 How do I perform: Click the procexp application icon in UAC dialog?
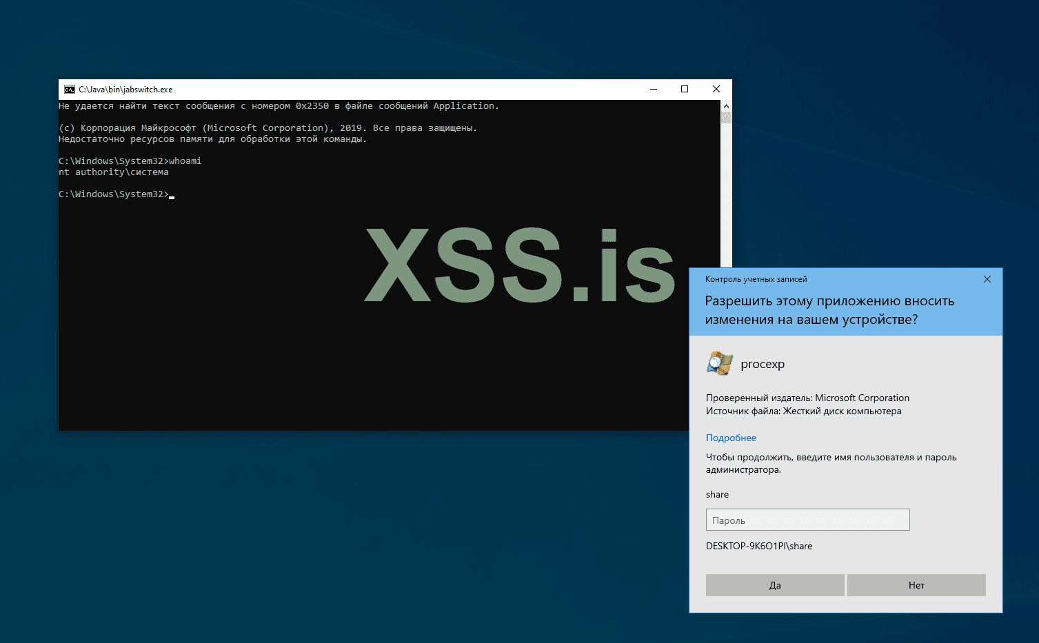(720, 363)
